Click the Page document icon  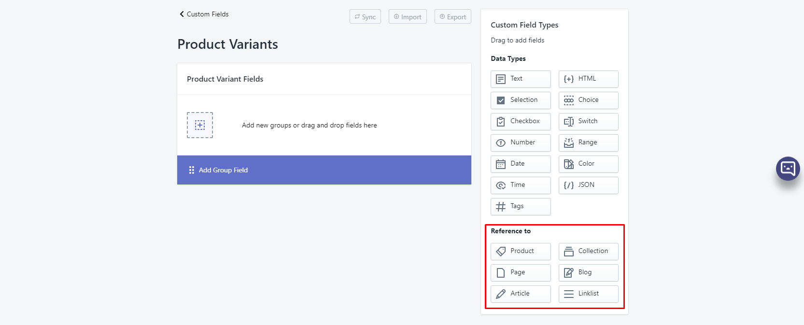pos(501,272)
